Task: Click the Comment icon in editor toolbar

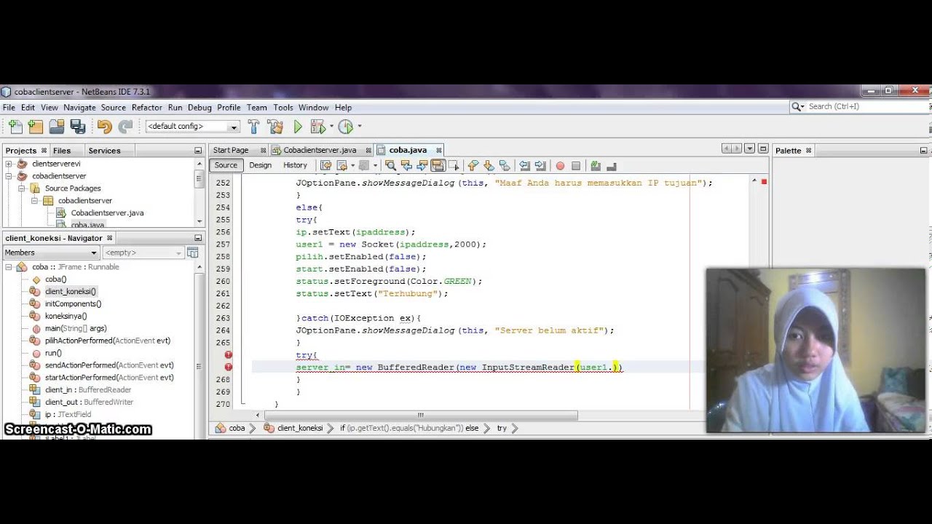Action: (x=596, y=166)
